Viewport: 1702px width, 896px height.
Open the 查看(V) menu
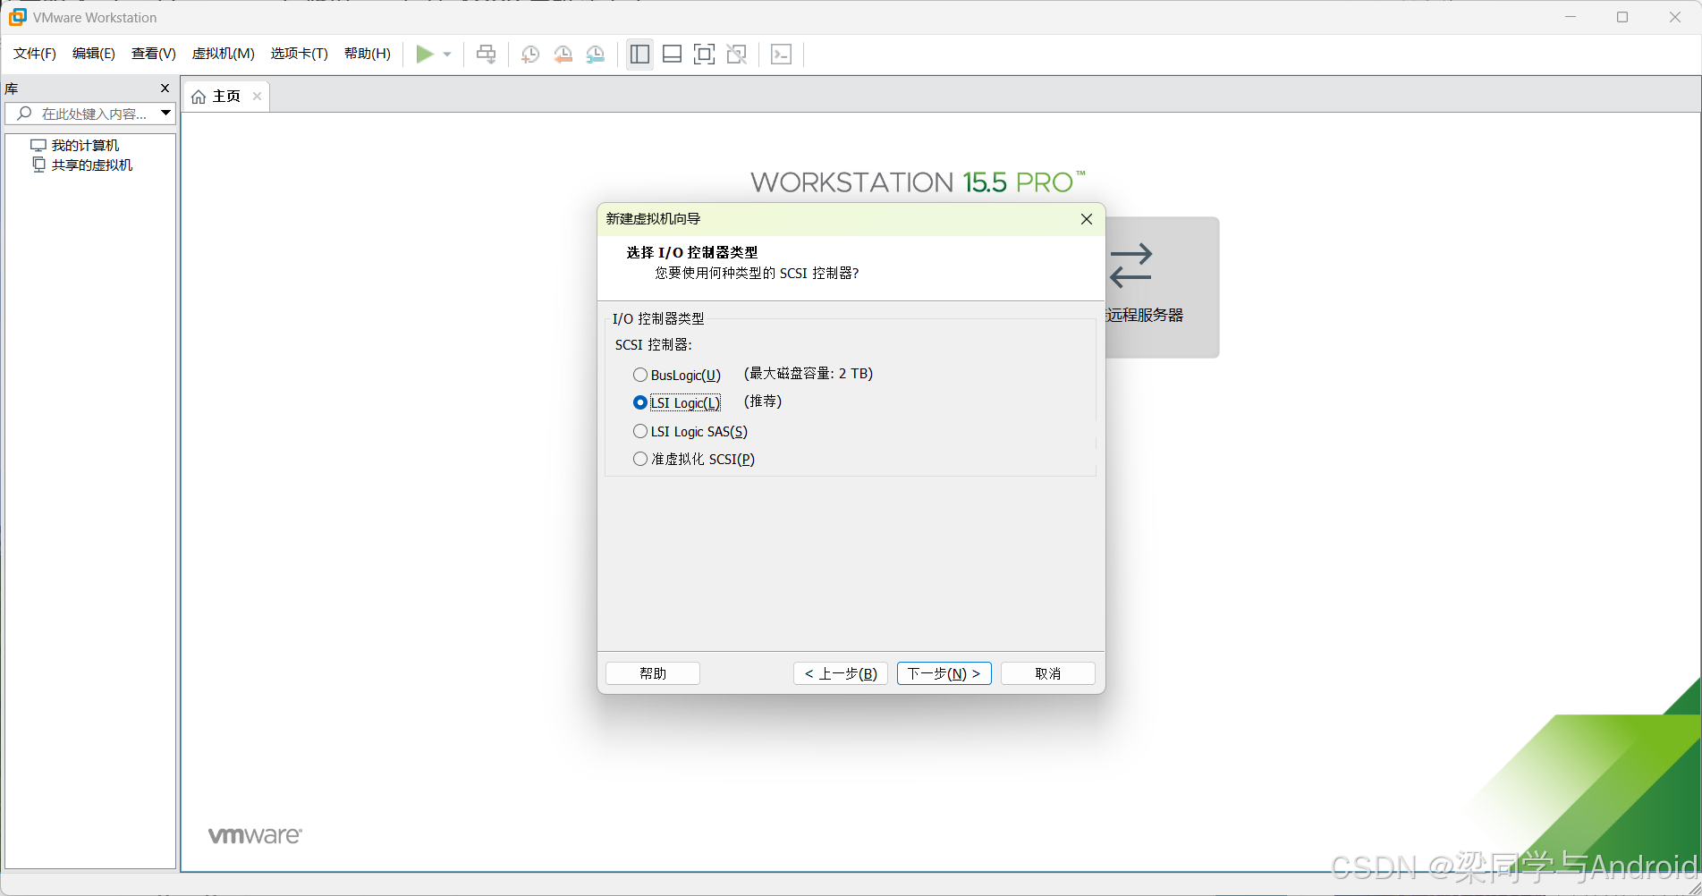tap(154, 54)
